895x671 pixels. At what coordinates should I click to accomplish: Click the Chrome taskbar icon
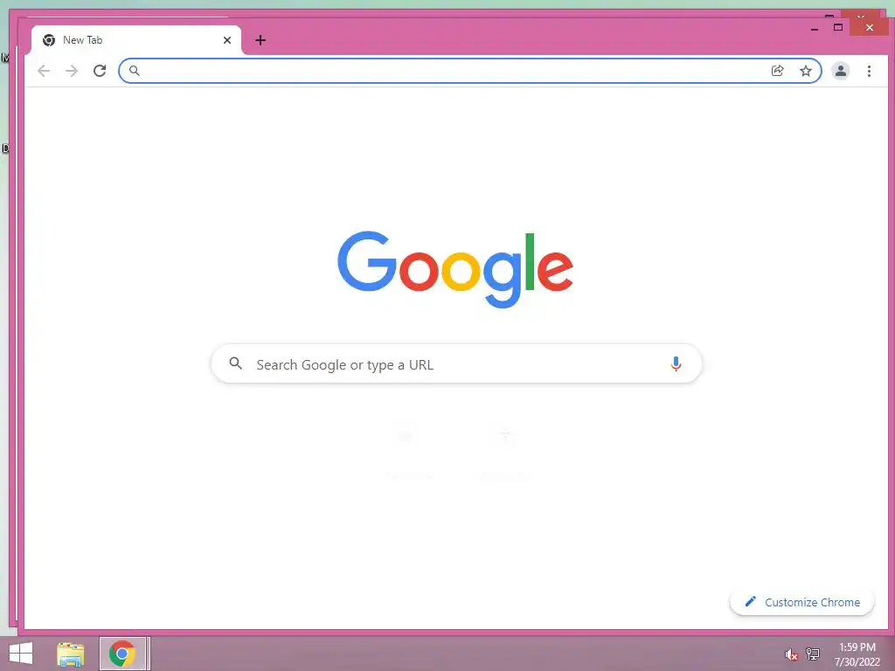coord(122,654)
